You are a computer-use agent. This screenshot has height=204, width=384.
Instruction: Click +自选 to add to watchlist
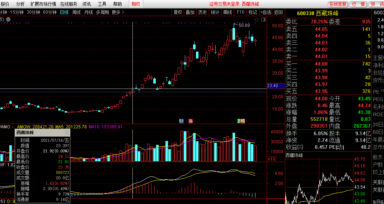[266, 12]
